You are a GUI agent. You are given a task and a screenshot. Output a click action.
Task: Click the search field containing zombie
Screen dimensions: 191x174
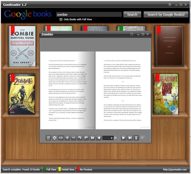pos(89,15)
